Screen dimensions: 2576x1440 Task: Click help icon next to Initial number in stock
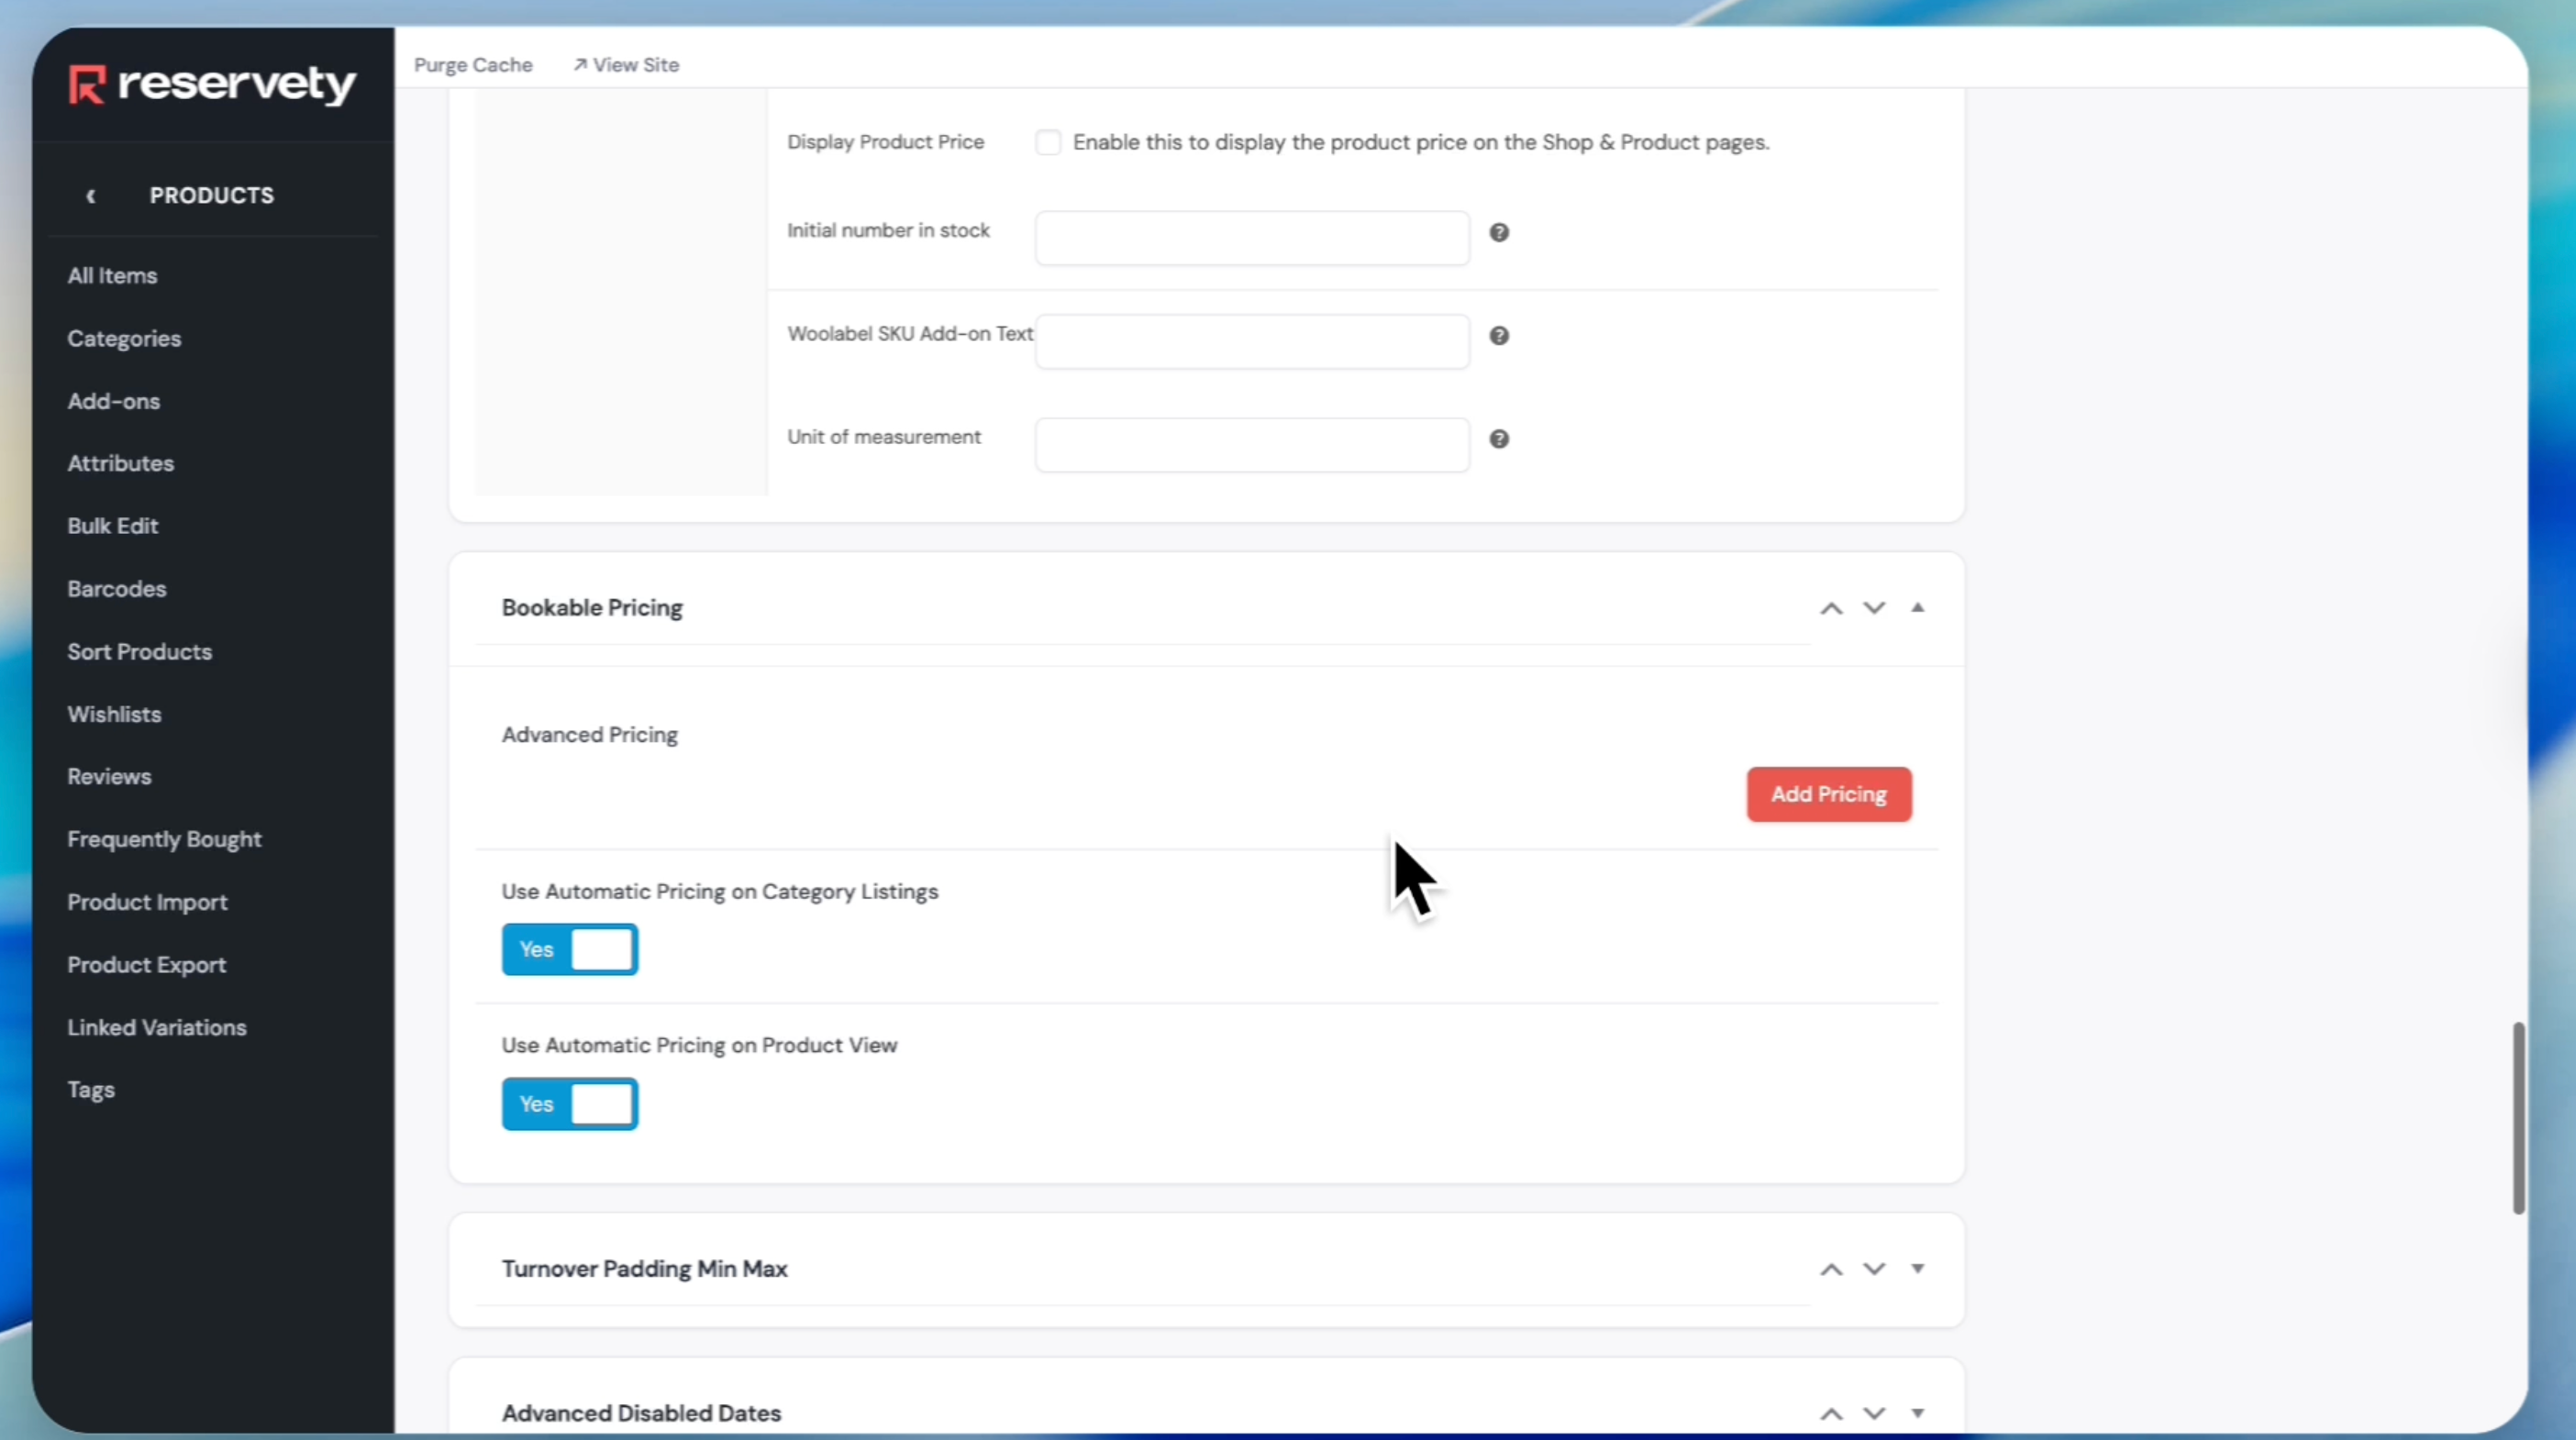1499,233
